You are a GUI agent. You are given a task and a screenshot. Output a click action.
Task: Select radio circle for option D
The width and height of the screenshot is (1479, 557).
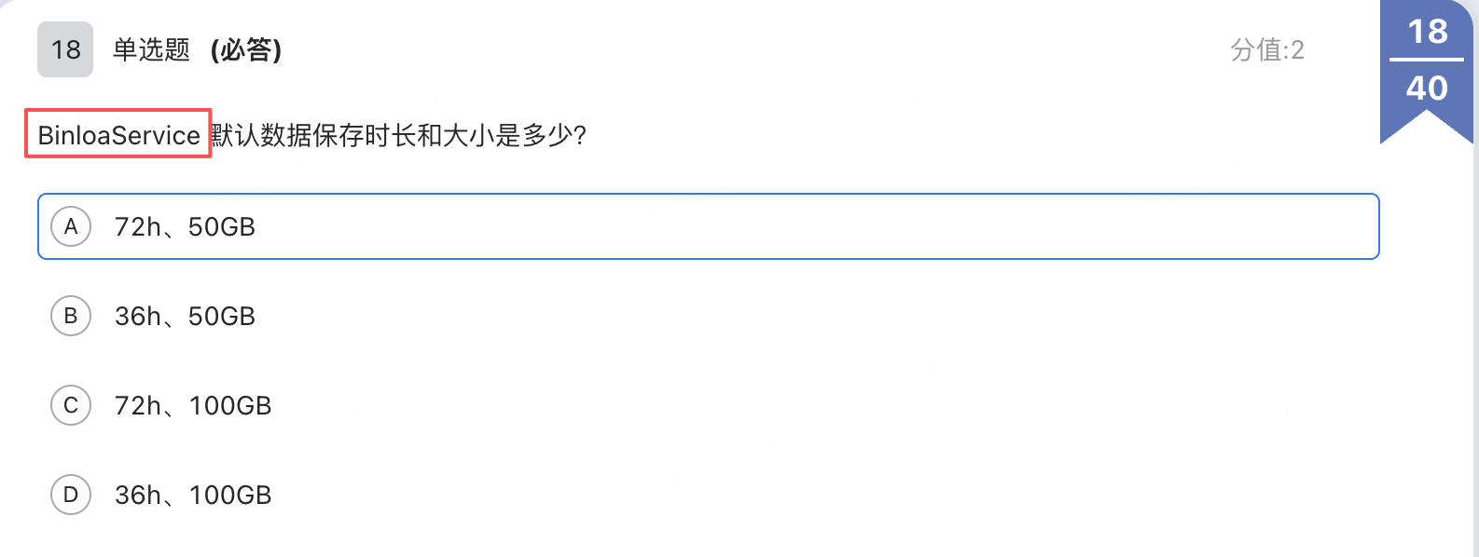(x=71, y=495)
